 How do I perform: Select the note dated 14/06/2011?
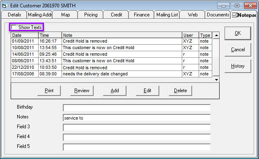pyautogui.click(x=112, y=54)
